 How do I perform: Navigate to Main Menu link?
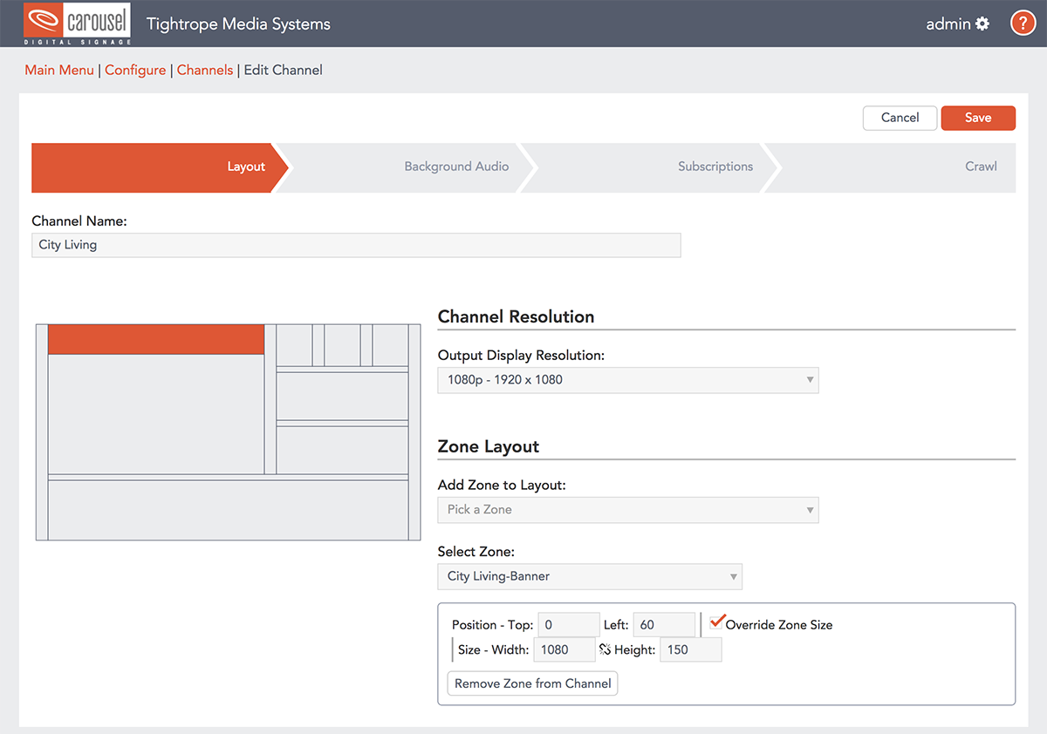click(x=59, y=70)
